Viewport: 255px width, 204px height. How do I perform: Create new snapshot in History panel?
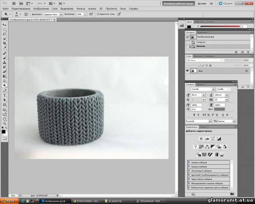point(242,52)
